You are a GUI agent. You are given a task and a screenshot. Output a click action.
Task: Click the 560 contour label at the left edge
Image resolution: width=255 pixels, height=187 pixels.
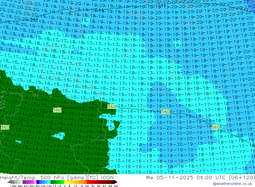pos(5,128)
